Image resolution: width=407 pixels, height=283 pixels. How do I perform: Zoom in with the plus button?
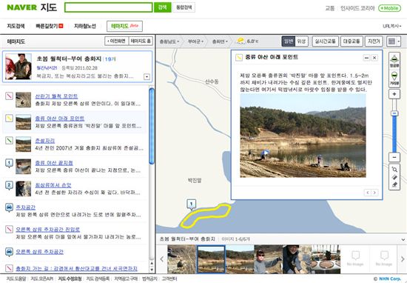point(394,94)
